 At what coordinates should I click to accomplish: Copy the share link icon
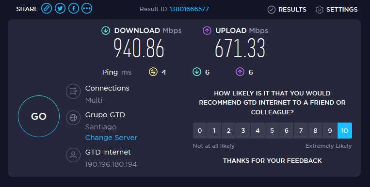[47, 9]
